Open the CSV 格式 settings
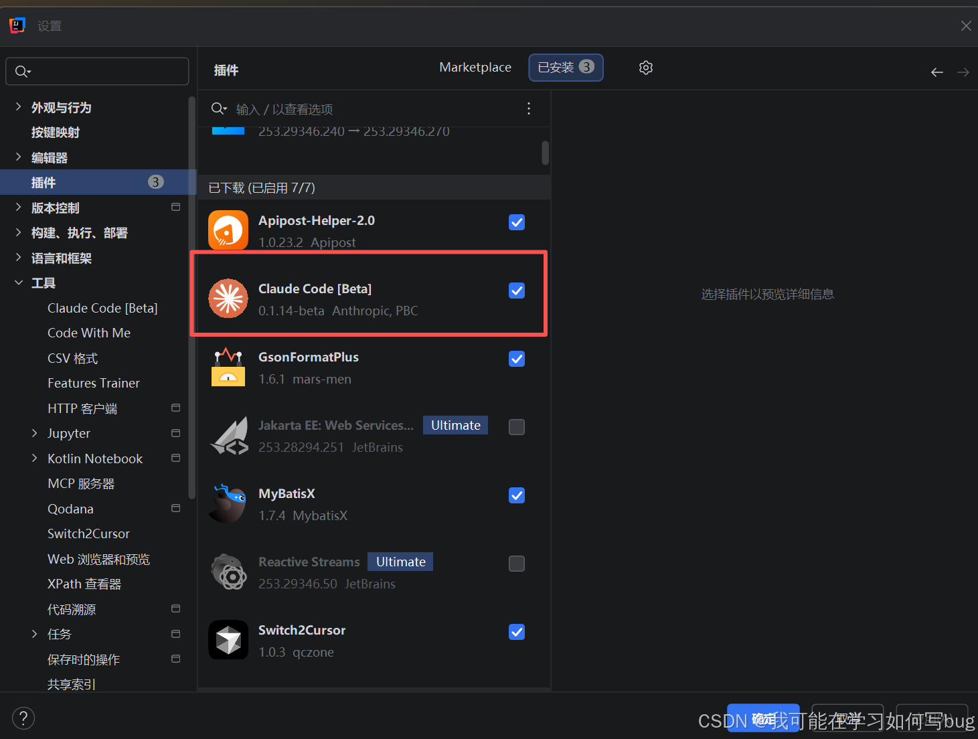This screenshot has width=978, height=739. tap(72, 358)
